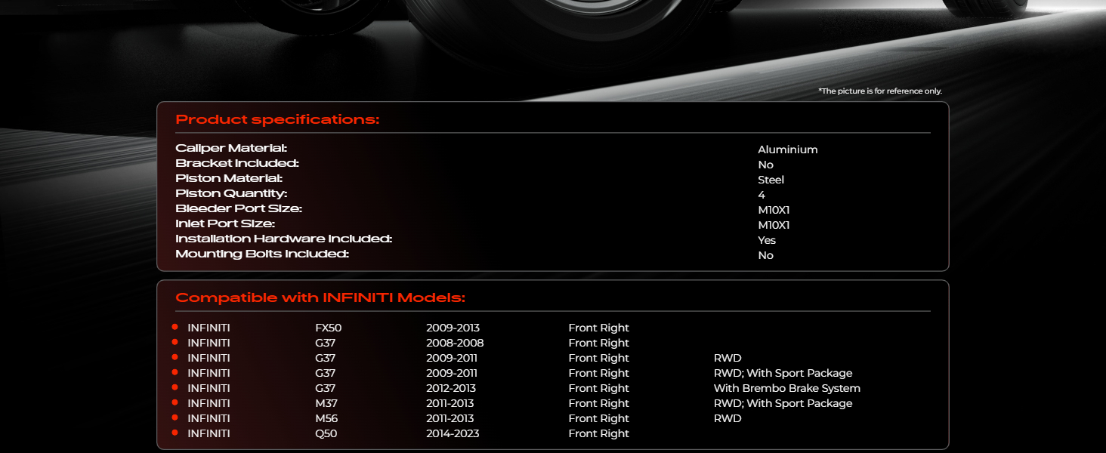Image resolution: width=1106 pixels, height=453 pixels.
Task: Click the "With Brembo Brake System" note
Action: [786, 388]
